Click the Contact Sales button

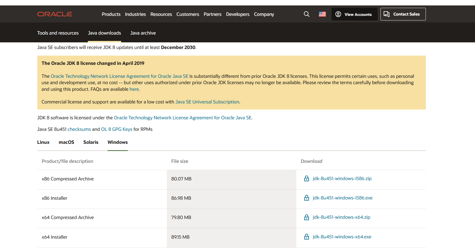403,14
